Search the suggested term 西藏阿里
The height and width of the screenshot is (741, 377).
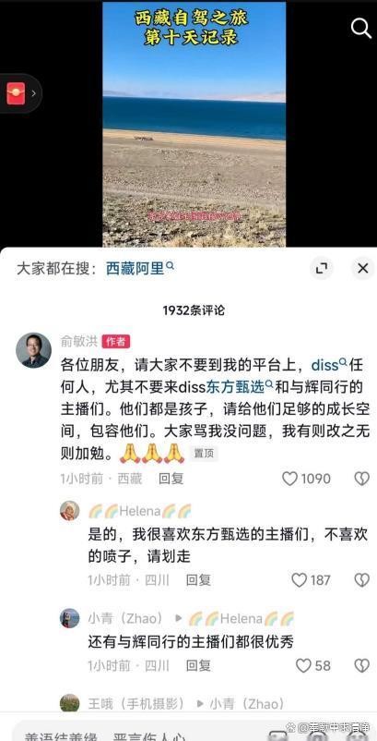coord(140,269)
